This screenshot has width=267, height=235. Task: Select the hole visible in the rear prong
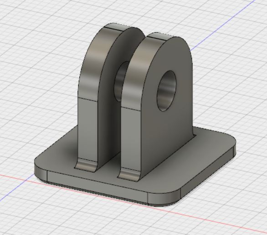(120, 81)
